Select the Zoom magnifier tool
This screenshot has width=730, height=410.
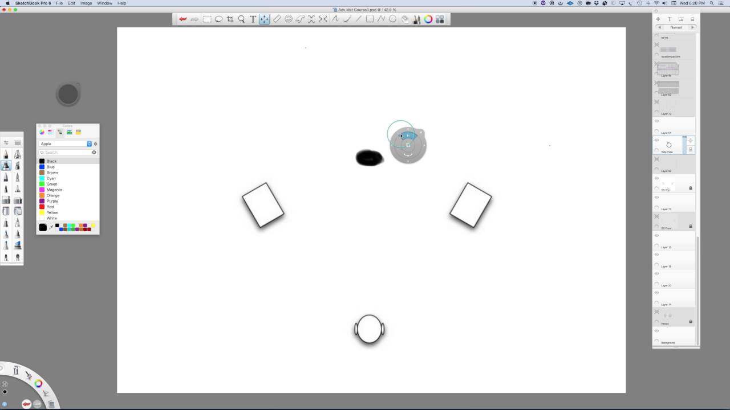[x=241, y=19]
